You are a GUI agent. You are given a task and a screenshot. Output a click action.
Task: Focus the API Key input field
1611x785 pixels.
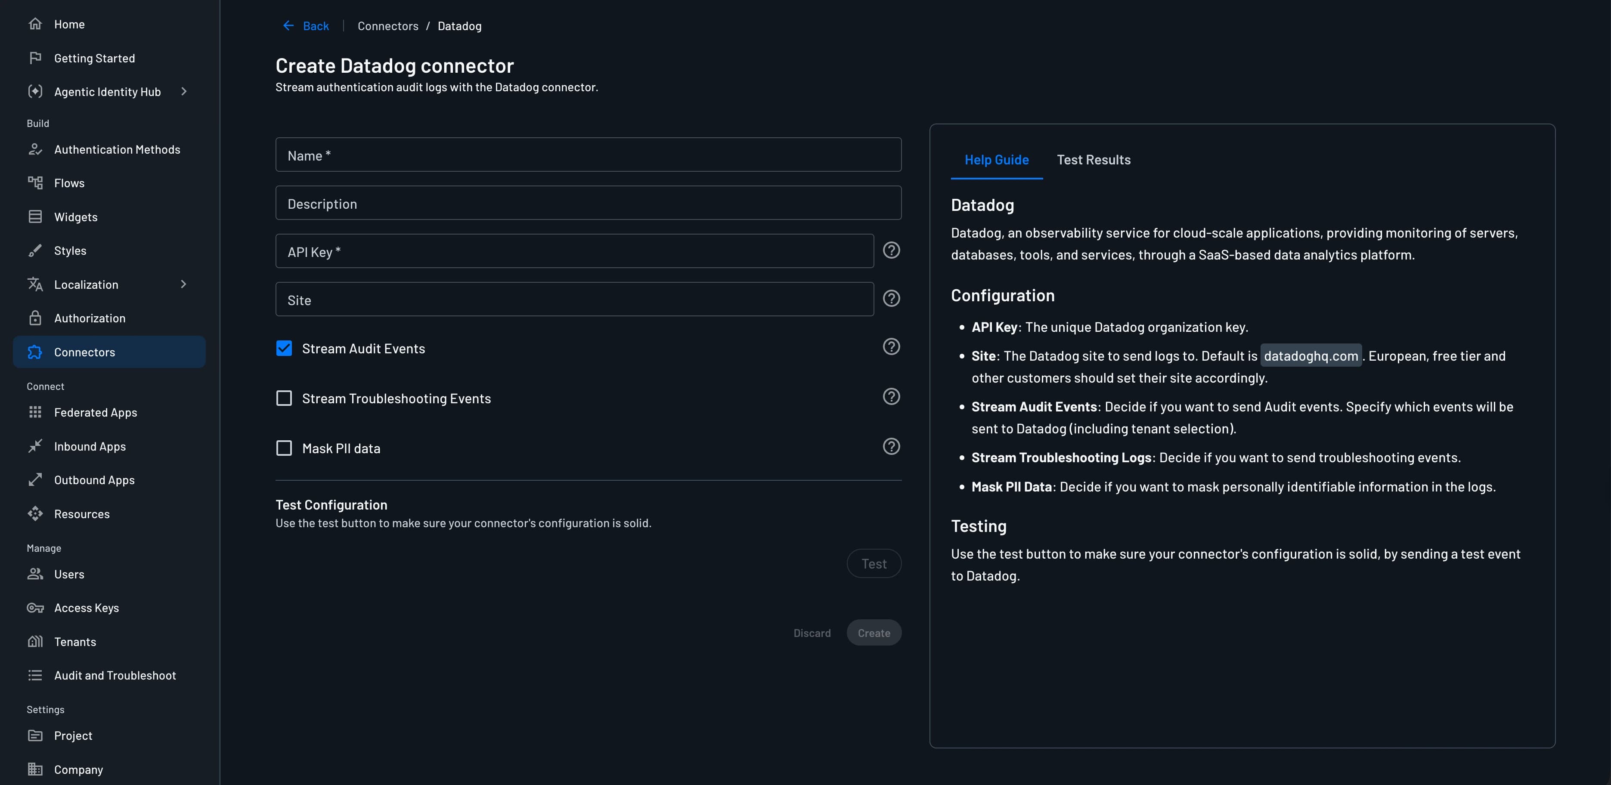coord(574,251)
